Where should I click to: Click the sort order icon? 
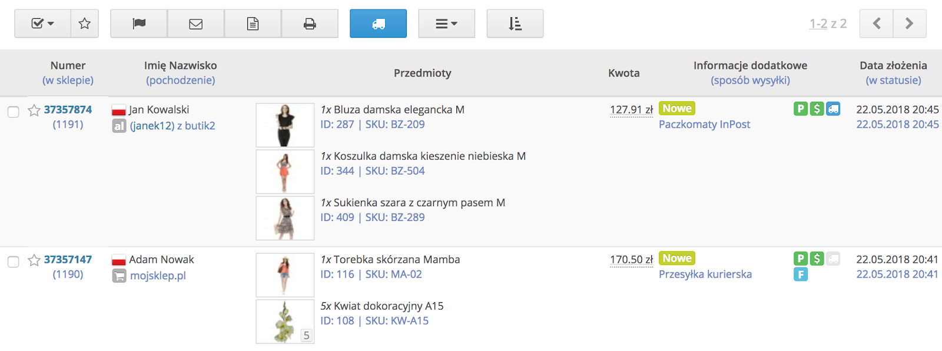(515, 24)
